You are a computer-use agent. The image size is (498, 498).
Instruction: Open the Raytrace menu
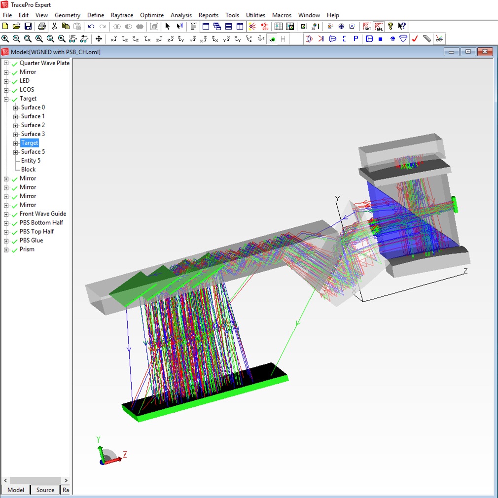pyautogui.click(x=122, y=15)
